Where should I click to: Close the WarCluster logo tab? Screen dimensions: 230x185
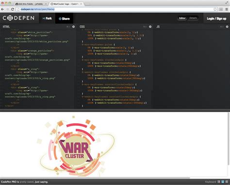coord(81,4)
